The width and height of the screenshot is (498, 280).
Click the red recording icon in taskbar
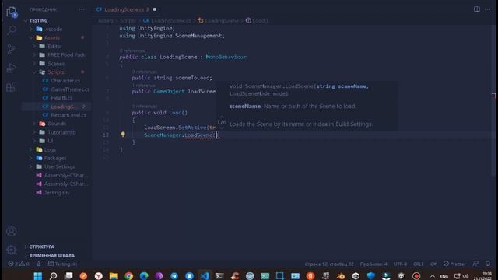tap(416, 276)
